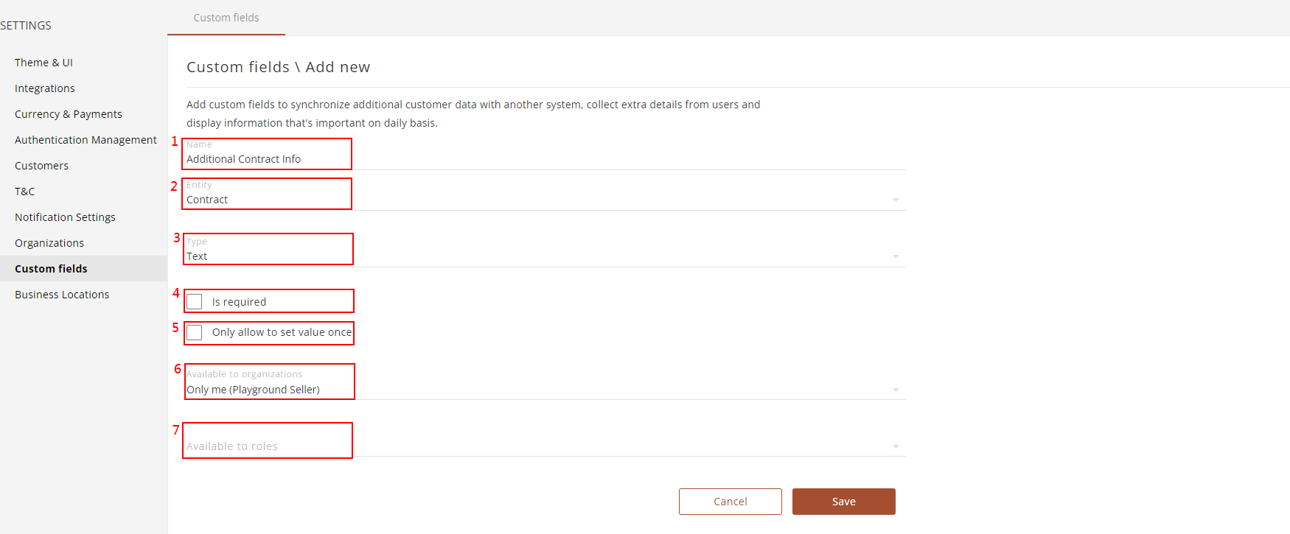Cancel adding the custom field
The image size is (1290, 534).
(x=730, y=502)
